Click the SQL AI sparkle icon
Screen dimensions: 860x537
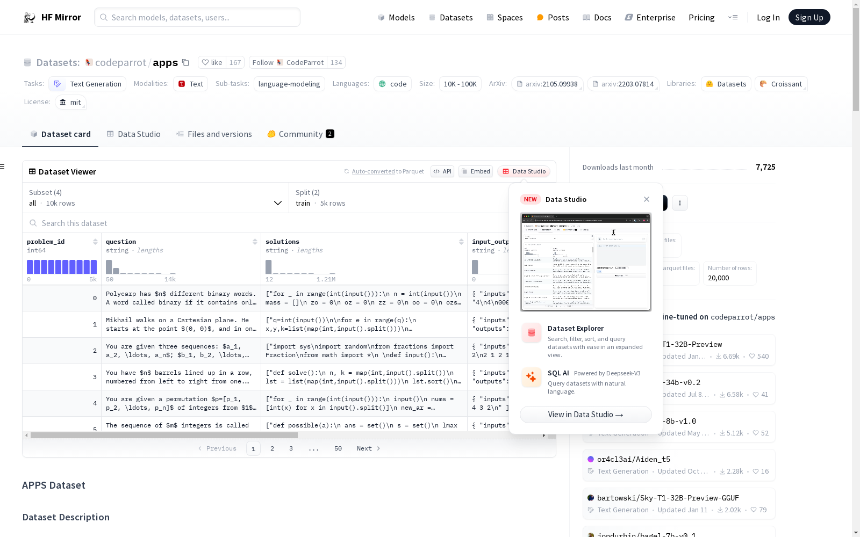(532, 378)
